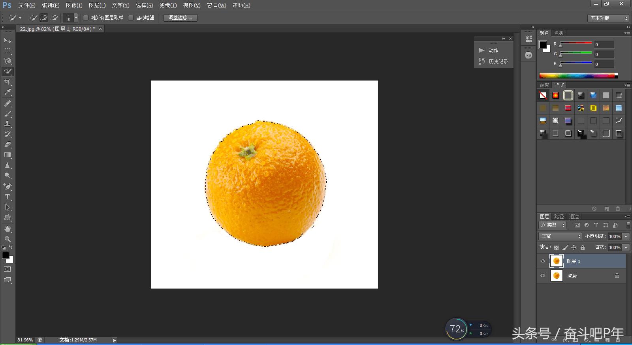Hide 图层 1 using eye icon
The height and width of the screenshot is (345, 632).
(543, 261)
